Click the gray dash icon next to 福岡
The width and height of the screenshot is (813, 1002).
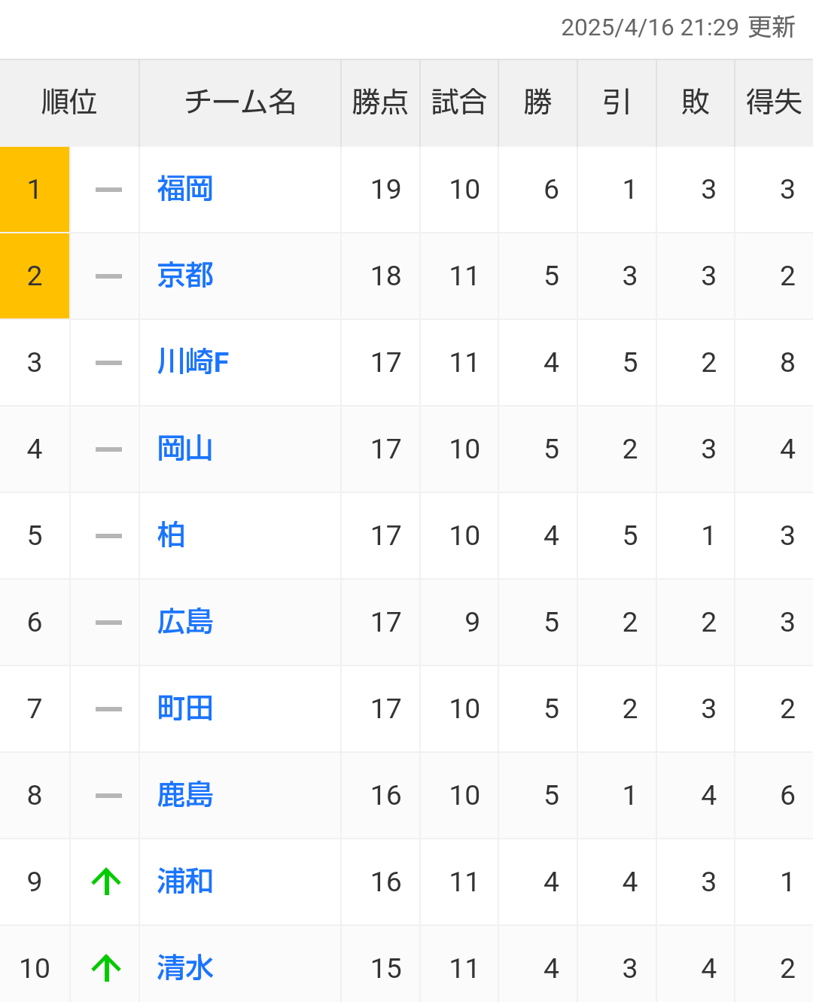tap(108, 190)
